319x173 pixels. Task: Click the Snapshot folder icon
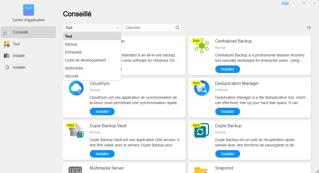point(201,170)
